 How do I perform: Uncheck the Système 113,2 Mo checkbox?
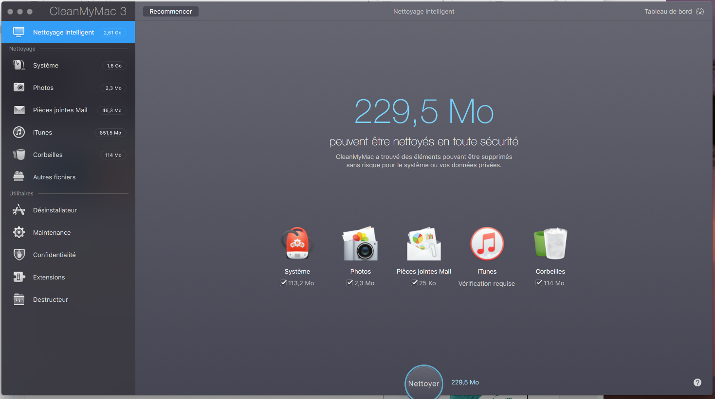[x=283, y=283]
